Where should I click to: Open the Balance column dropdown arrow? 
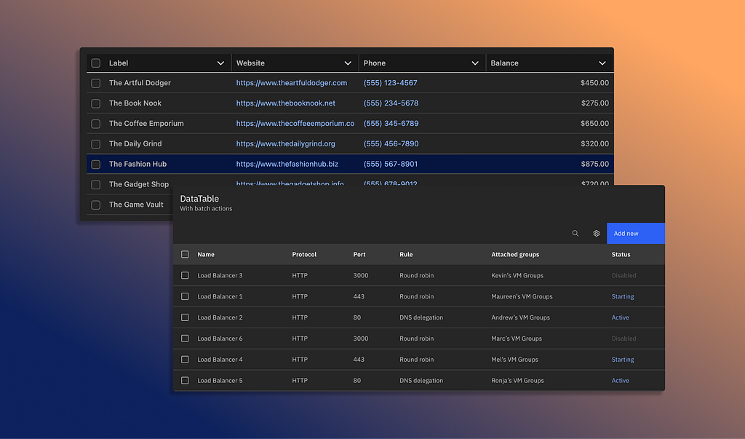[x=602, y=63]
